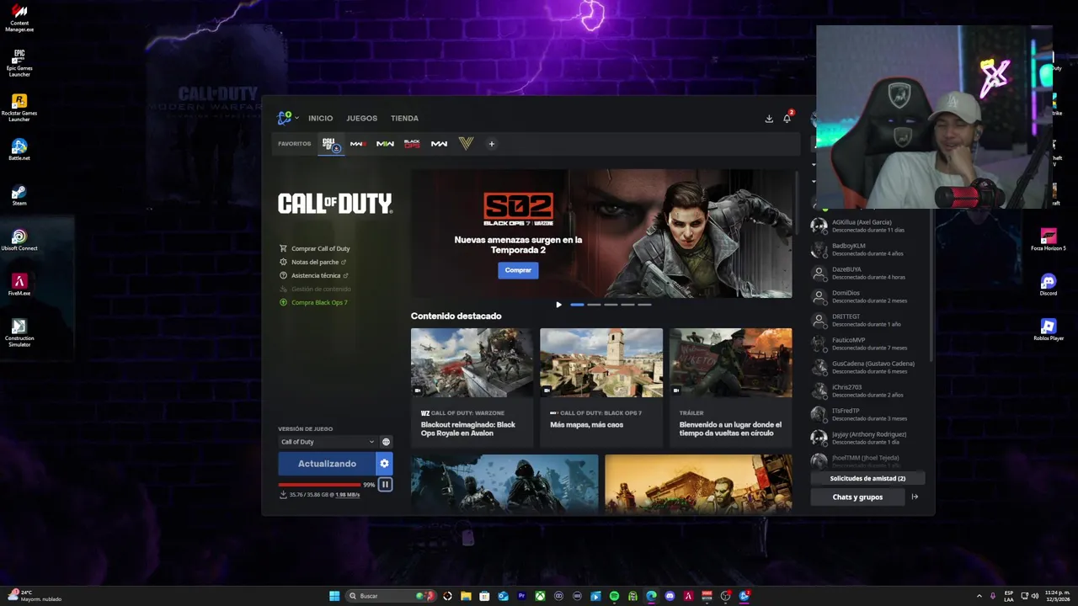Open Steam desktop shortcut

19,196
